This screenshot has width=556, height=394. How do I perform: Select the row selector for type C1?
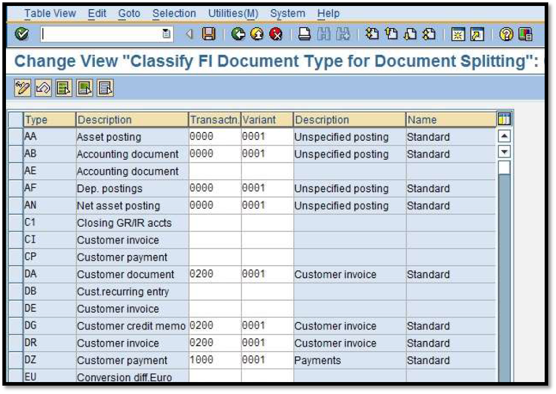coord(16,223)
